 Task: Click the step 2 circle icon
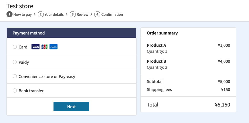[41, 14]
